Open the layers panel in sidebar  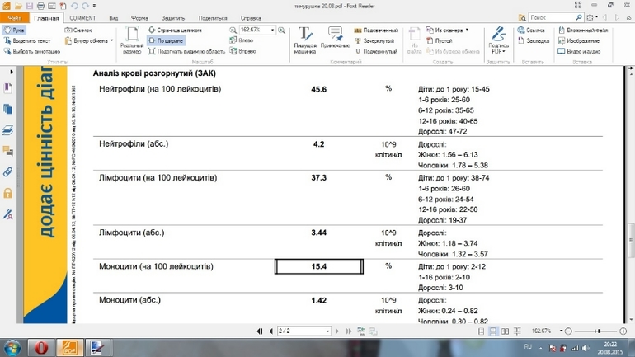(x=8, y=130)
